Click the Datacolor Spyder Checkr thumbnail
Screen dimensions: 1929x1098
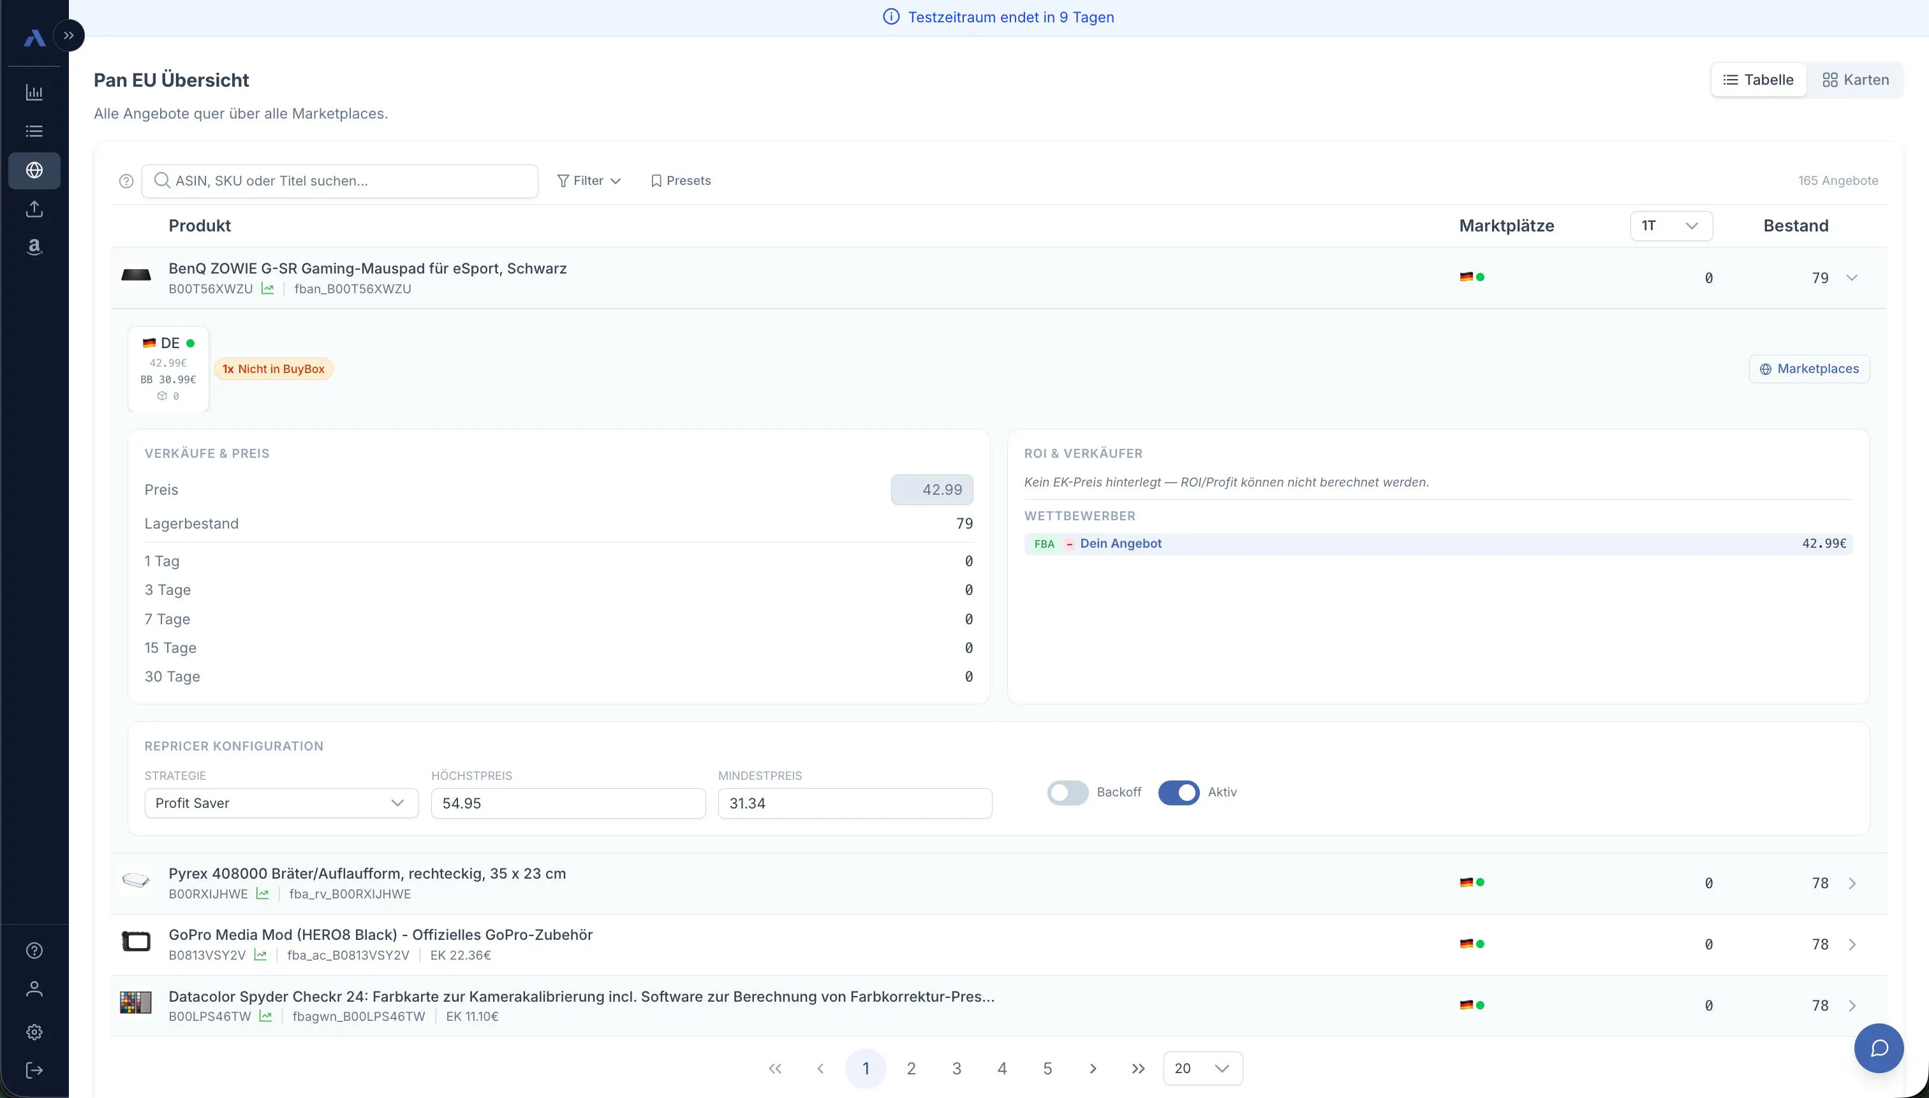(136, 1003)
